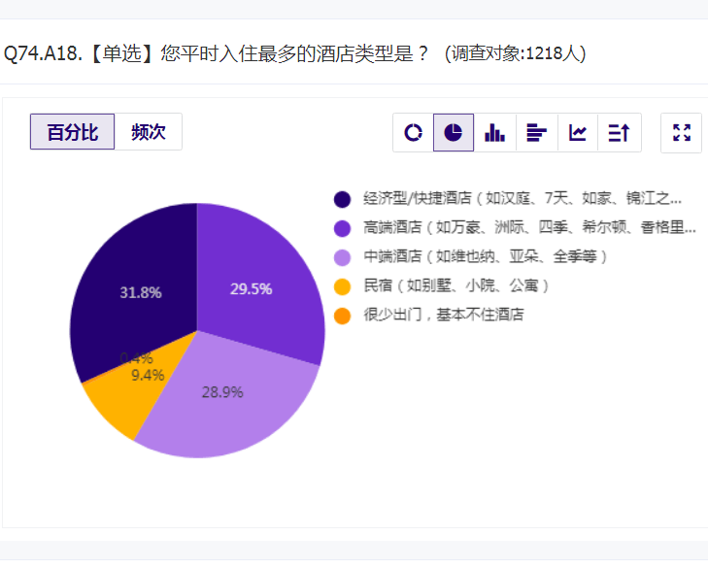Switch to 频次 display mode
708x569 pixels.
(x=149, y=132)
